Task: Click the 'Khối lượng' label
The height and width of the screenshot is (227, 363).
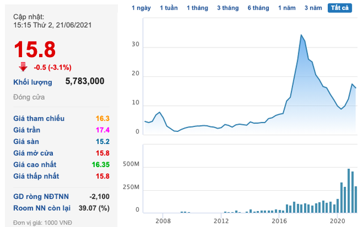Action: [x=33, y=82]
